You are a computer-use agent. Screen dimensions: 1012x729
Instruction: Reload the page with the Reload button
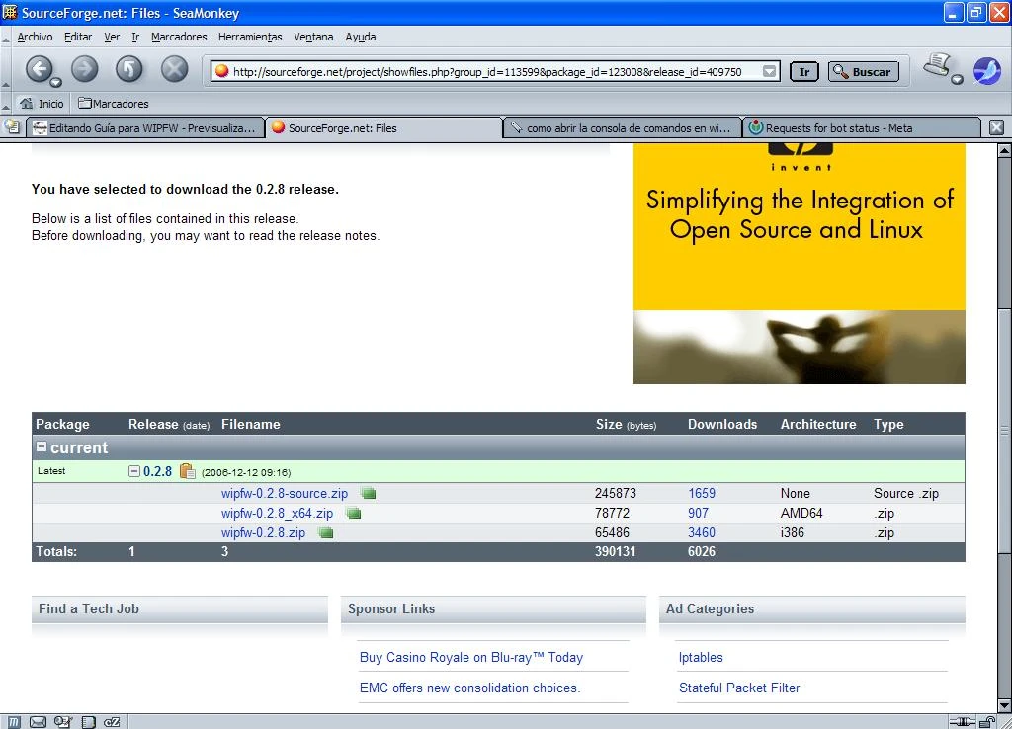coord(129,68)
